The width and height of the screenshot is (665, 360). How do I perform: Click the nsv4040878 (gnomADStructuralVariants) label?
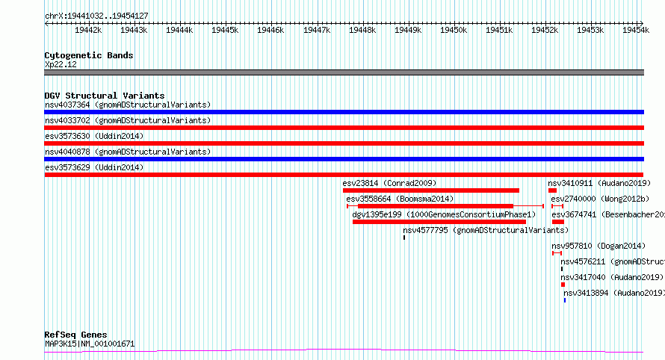(128, 152)
